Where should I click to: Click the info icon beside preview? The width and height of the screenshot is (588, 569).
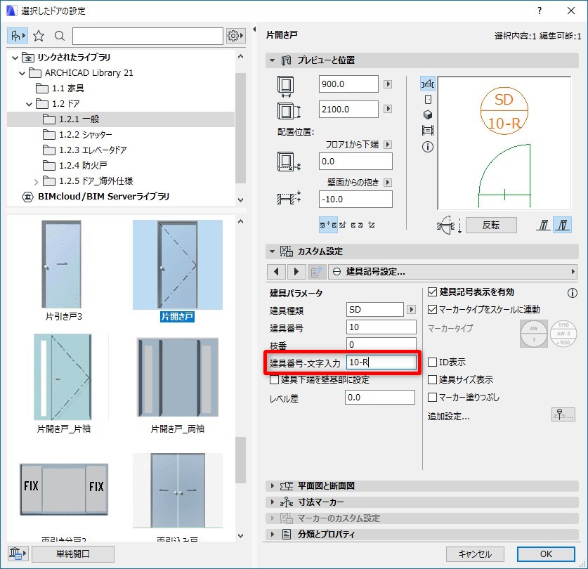pos(428,147)
